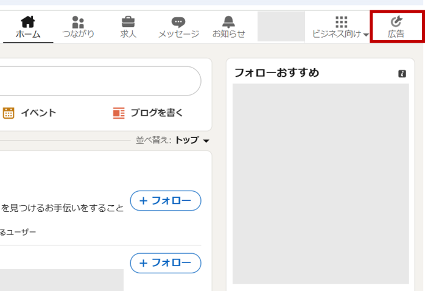Click the 広告 advertise icon
This screenshot has width=425, height=291.
[396, 21]
